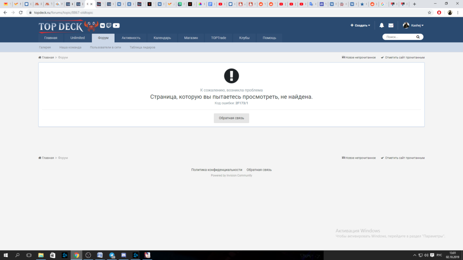Open the Kashej user menu
Image resolution: width=463 pixels, height=260 pixels.
click(x=413, y=25)
